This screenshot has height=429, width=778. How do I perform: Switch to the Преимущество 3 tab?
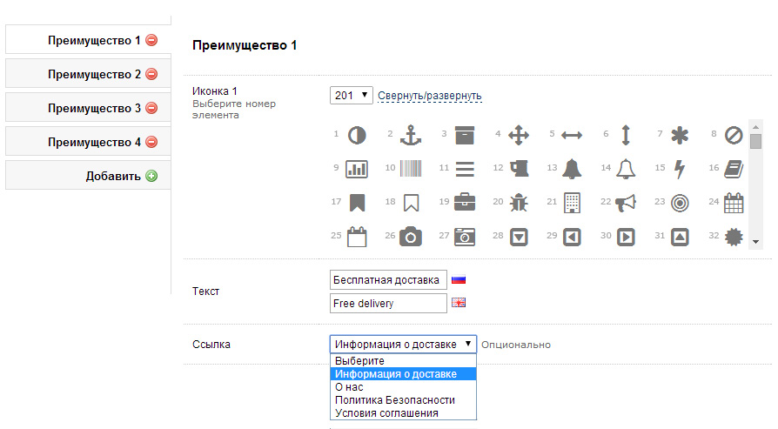tap(94, 108)
